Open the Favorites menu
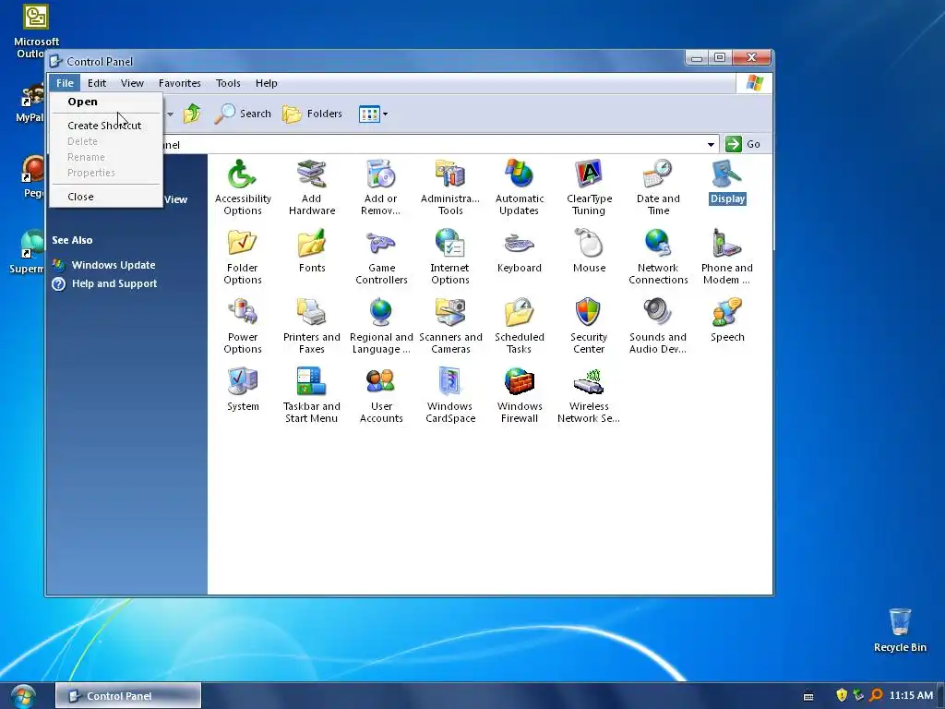Image resolution: width=945 pixels, height=709 pixels. coord(180,83)
